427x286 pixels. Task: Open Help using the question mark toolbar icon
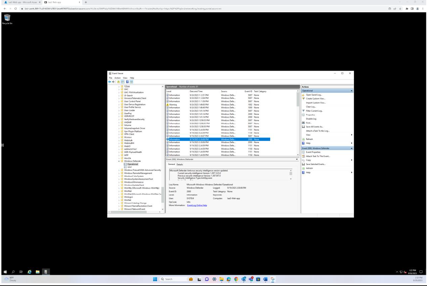(127, 81)
